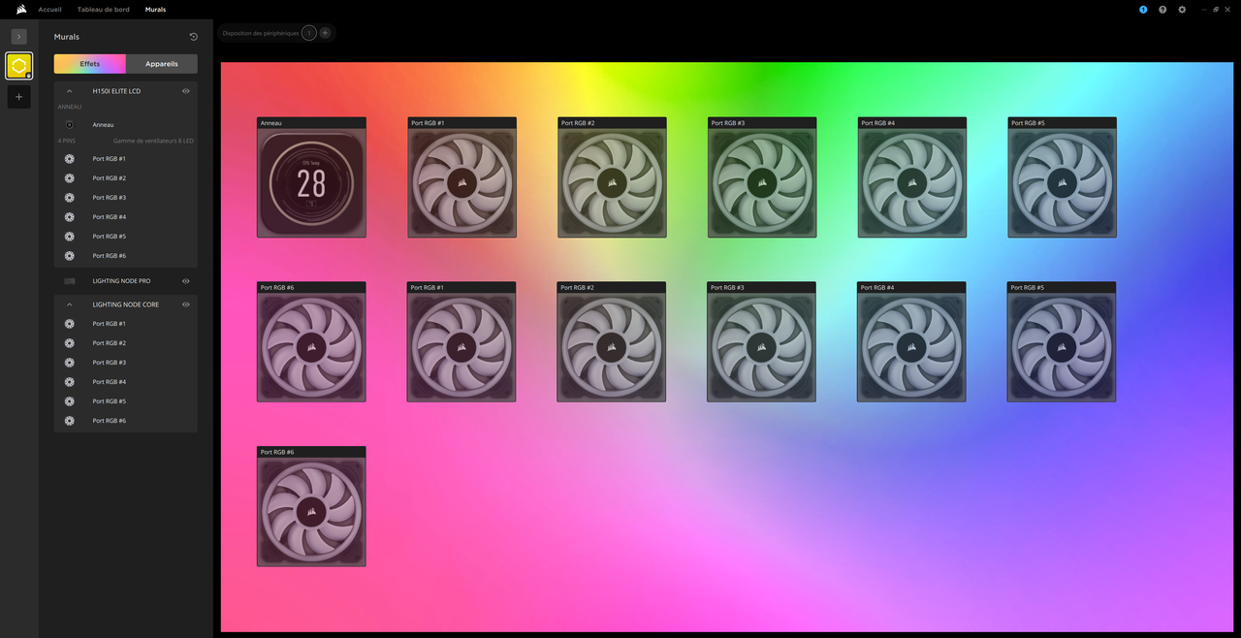This screenshot has height=638, width=1241.
Task: Select device layout number 1
Action: point(308,32)
